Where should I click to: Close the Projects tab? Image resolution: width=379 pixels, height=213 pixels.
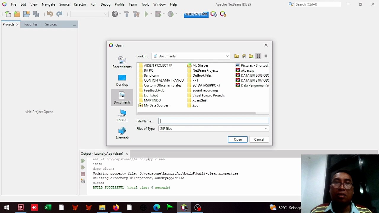coord(17,25)
